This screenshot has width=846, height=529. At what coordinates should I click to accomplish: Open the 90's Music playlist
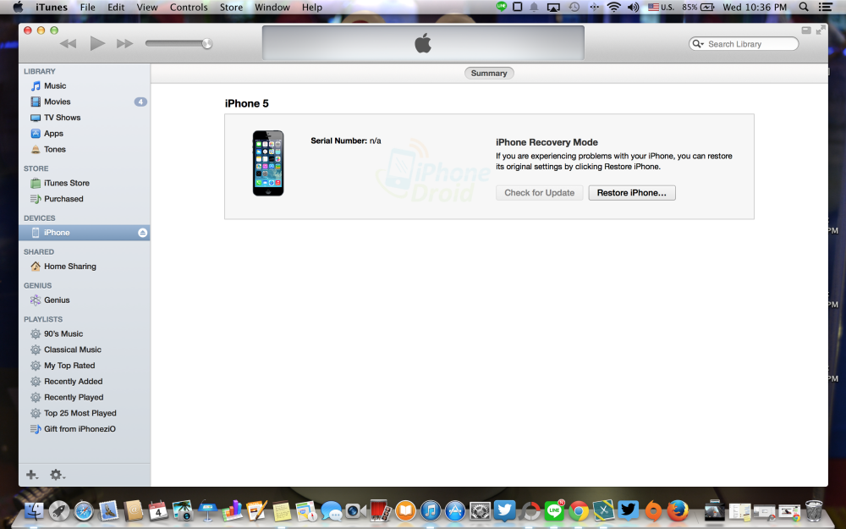(x=63, y=334)
